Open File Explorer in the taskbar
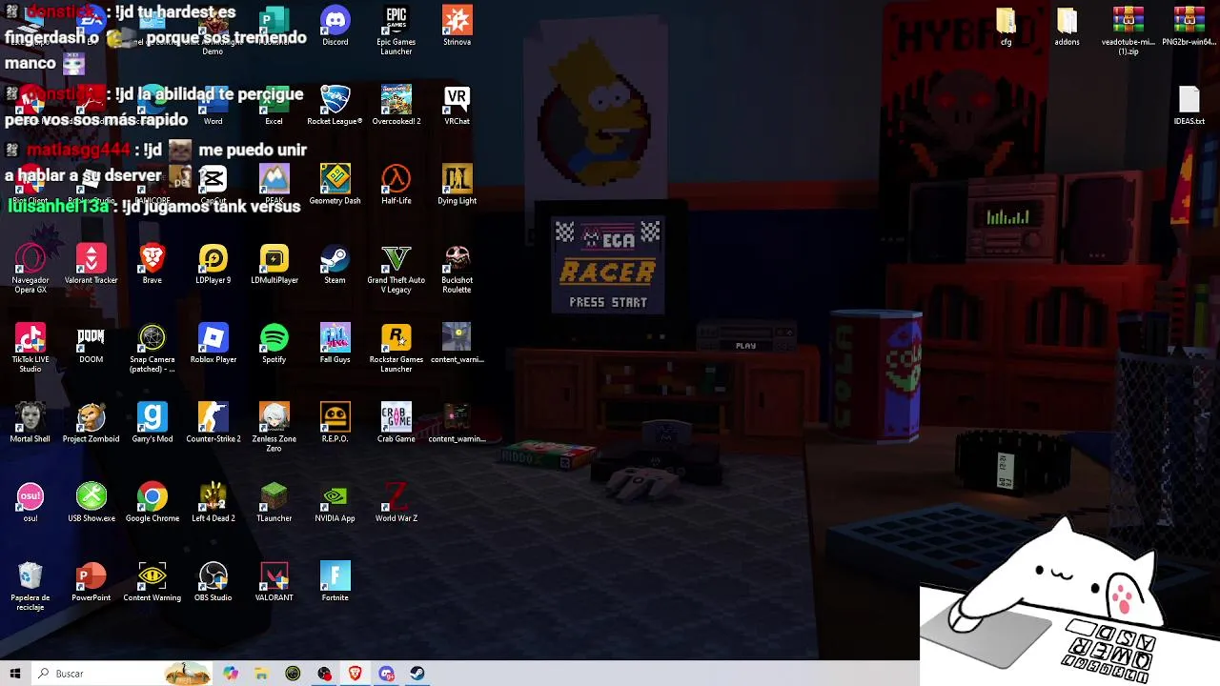 click(x=261, y=674)
